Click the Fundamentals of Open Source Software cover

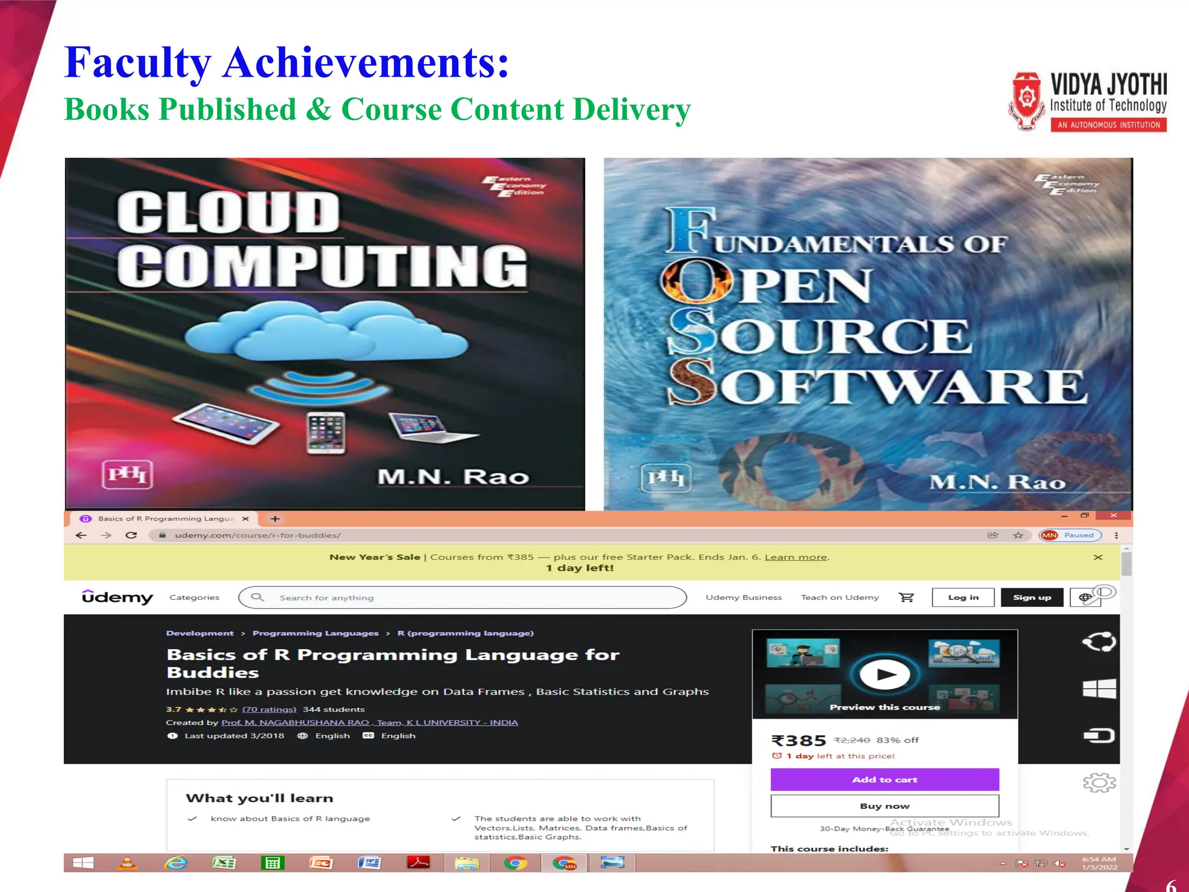pos(868,334)
